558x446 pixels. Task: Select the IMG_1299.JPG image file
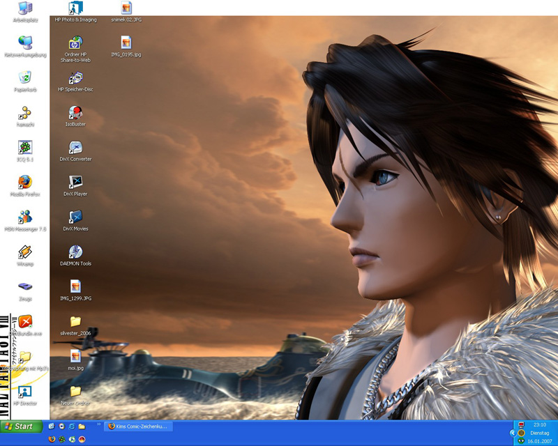pos(75,287)
